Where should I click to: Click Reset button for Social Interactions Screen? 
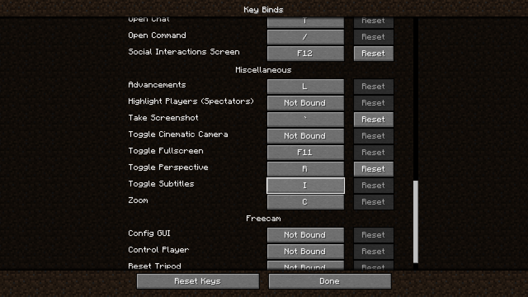pyautogui.click(x=373, y=53)
